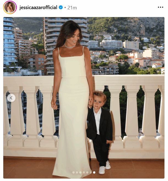Jump to second carousel dot
Screen dimensions: 168x181
[77, 172]
